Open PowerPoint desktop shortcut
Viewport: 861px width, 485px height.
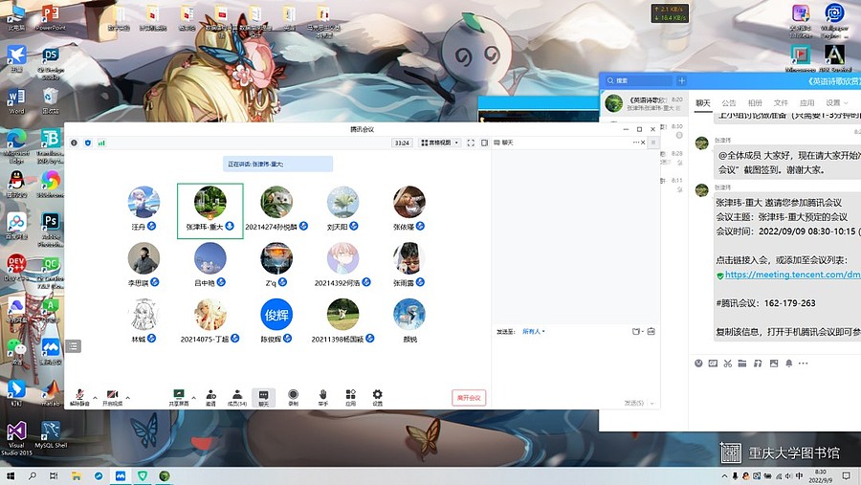tap(51, 17)
